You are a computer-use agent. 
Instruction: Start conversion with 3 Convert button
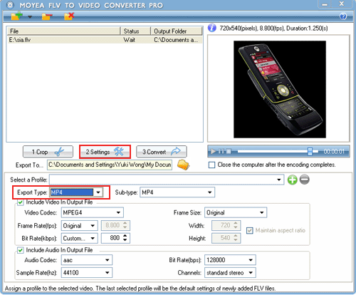pos(162,152)
